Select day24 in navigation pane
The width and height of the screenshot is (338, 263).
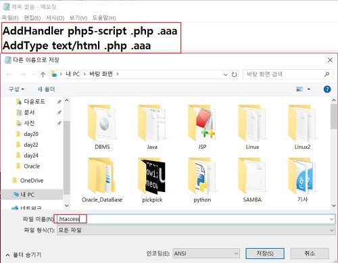point(31,156)
